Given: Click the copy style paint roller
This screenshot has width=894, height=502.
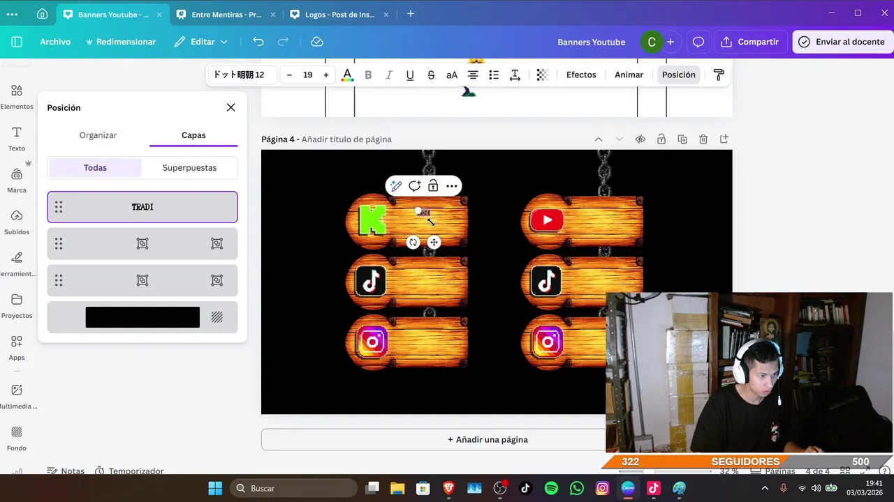Looking at the screenshot, I should 719,75.
